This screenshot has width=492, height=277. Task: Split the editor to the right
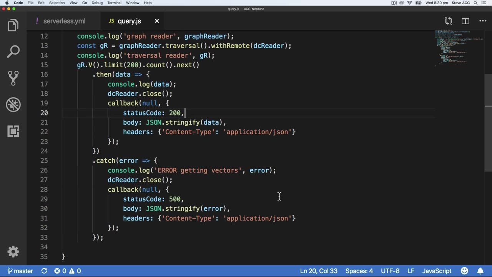pyautogui.click(x=465, y=21)
